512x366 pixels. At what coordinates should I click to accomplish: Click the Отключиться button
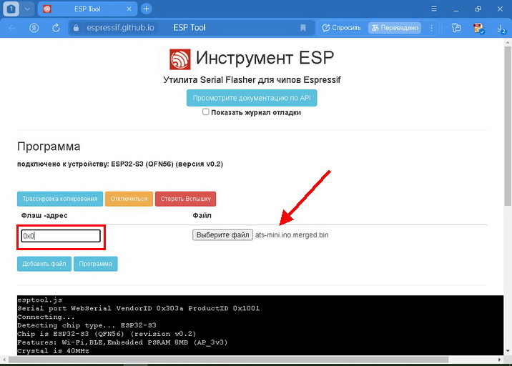(129, 199)
